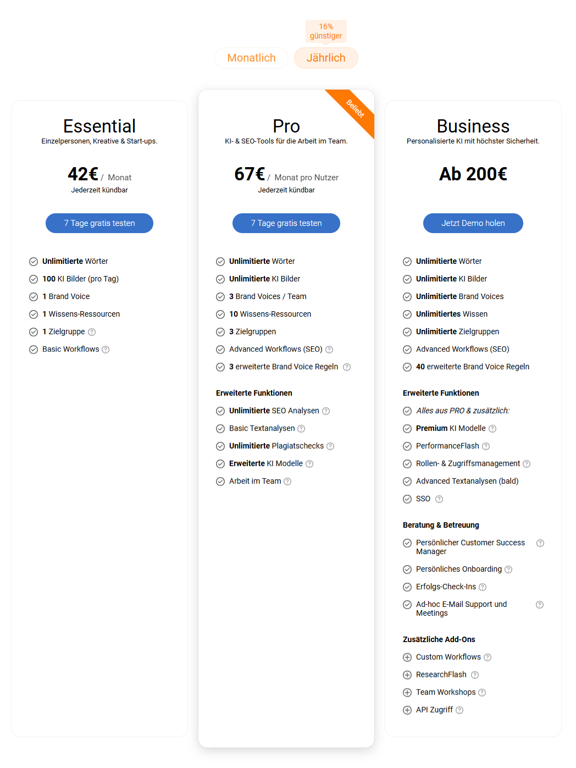Open help icon next to Premium KI Modelle
This screenshot has height=768, width=576.
click(492, 429)
